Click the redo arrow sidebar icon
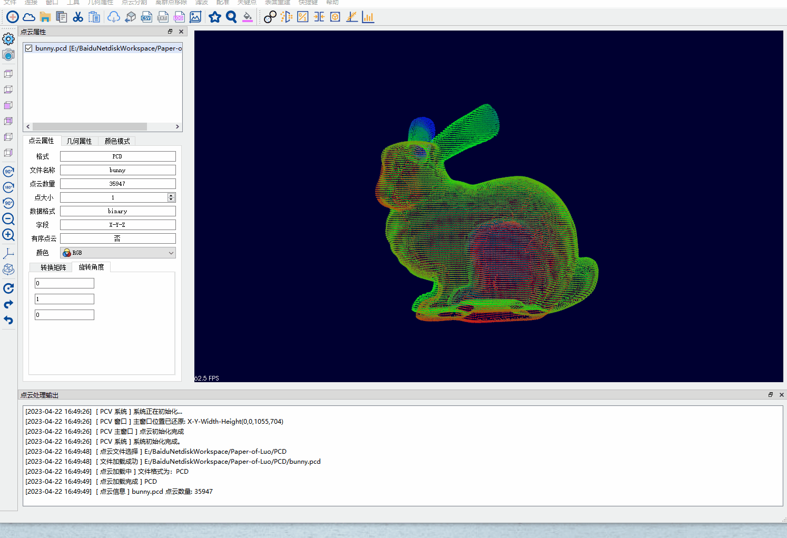The image size is (787, 538). click(8, 304)
